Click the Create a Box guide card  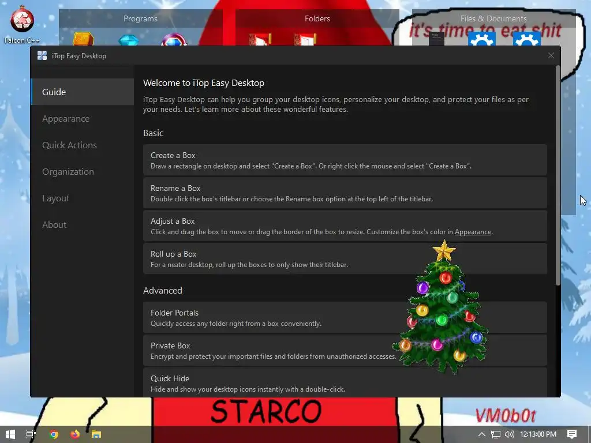(x=345, y=160)
